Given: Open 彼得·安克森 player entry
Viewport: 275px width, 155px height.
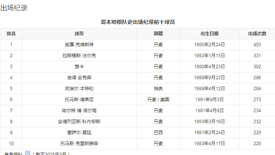Looking at the screenshot, I should click(79, 78).
